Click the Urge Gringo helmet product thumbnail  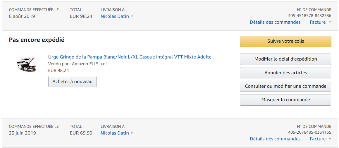[x=26, y=64]
